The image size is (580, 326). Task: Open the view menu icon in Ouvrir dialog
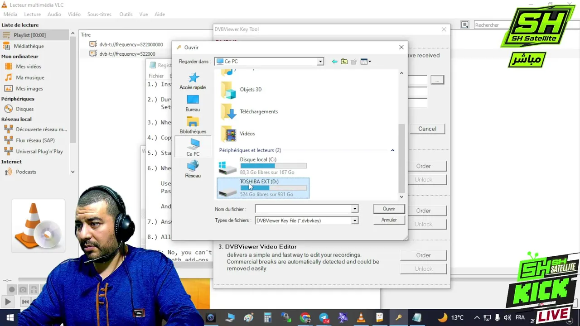pyautogui.click(x=366, y=62)
